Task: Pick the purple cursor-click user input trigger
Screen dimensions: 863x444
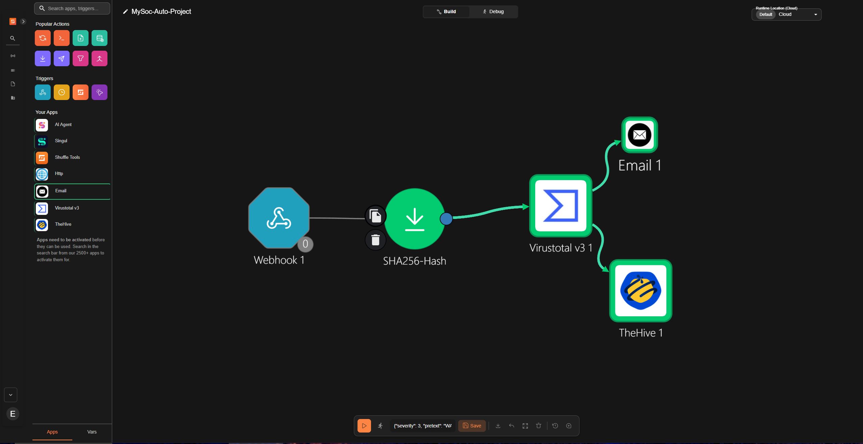Action: pos(99,92)
